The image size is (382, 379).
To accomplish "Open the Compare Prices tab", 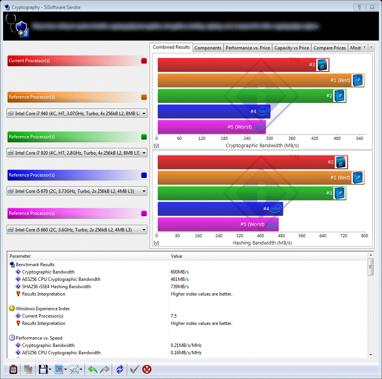I will [329, 48].
